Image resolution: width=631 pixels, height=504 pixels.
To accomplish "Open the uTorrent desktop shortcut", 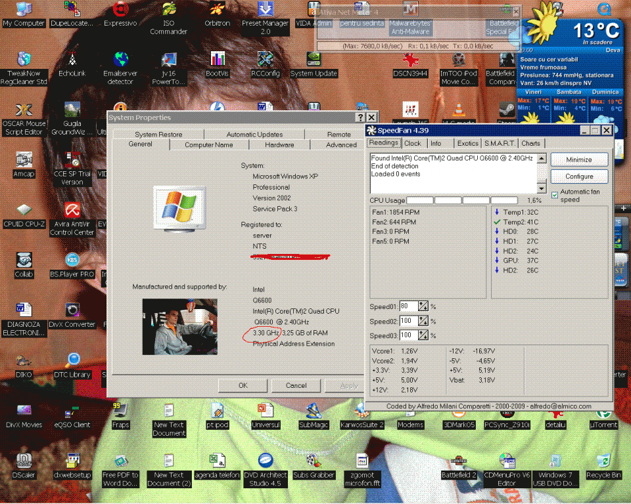I will (x=603, y=420).
